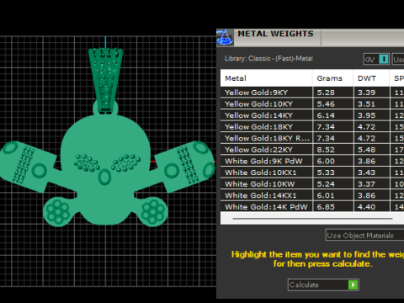Toggle the GV switch
The image size is (404, 303).
pos(376,59)
